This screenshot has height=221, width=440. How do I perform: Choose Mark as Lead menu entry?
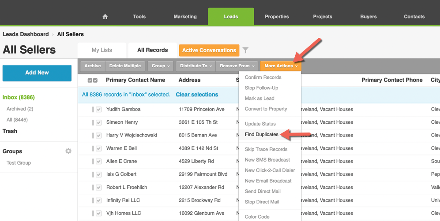(259, 99)
